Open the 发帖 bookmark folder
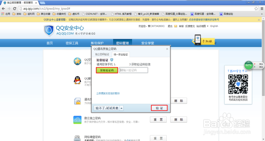 point(17,14)
